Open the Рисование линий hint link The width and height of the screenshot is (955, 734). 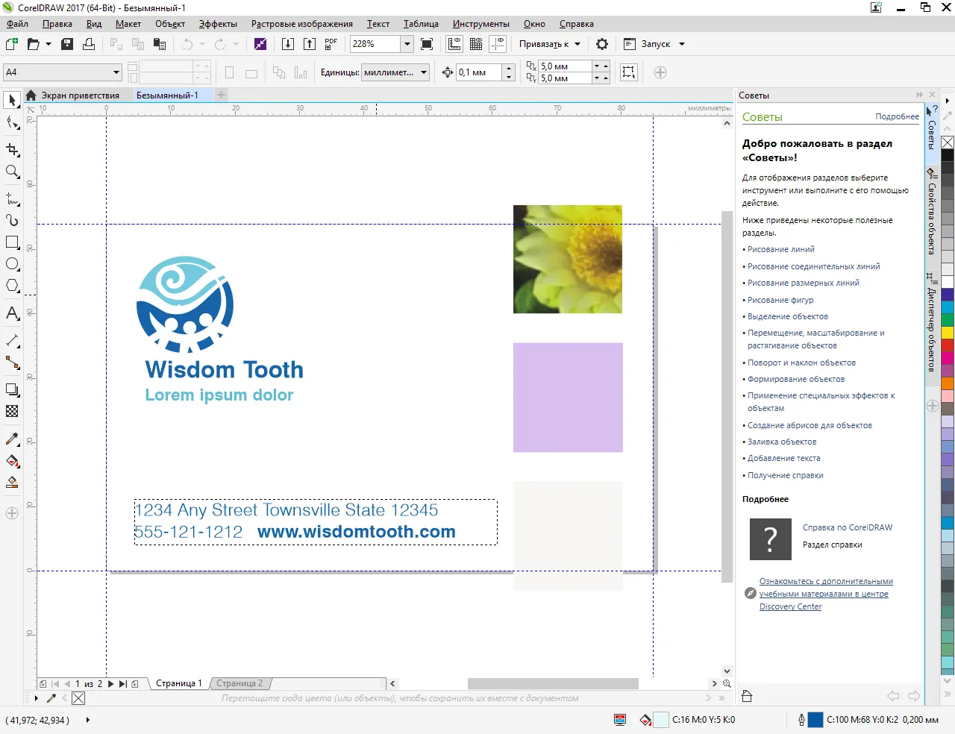(781, 249)
